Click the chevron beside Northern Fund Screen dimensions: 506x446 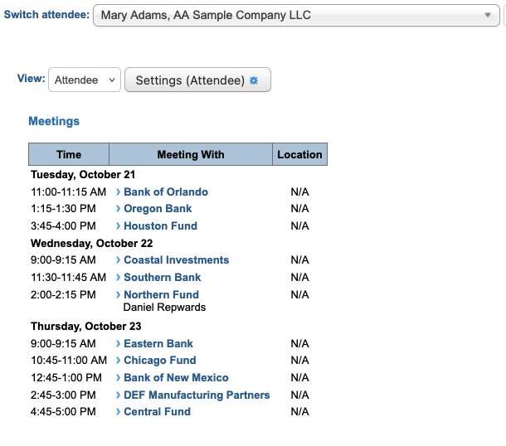119,295
